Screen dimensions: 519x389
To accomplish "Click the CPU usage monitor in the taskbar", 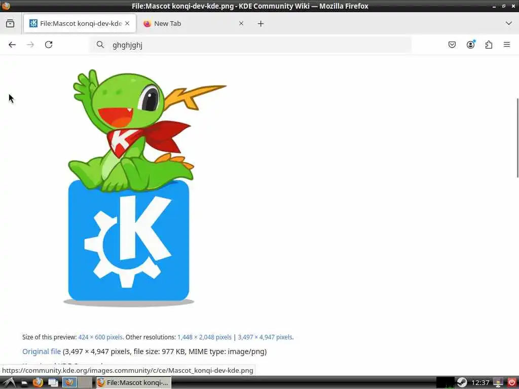I will click(x=445, y=383).
